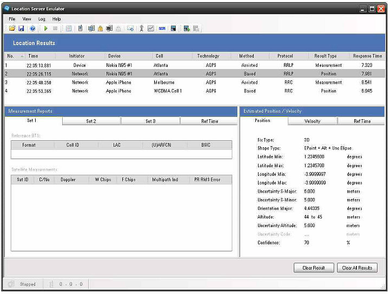Click the Latitude Min value 1.2345500
This screenshot has width=390, height=294.
coord(314,157)
